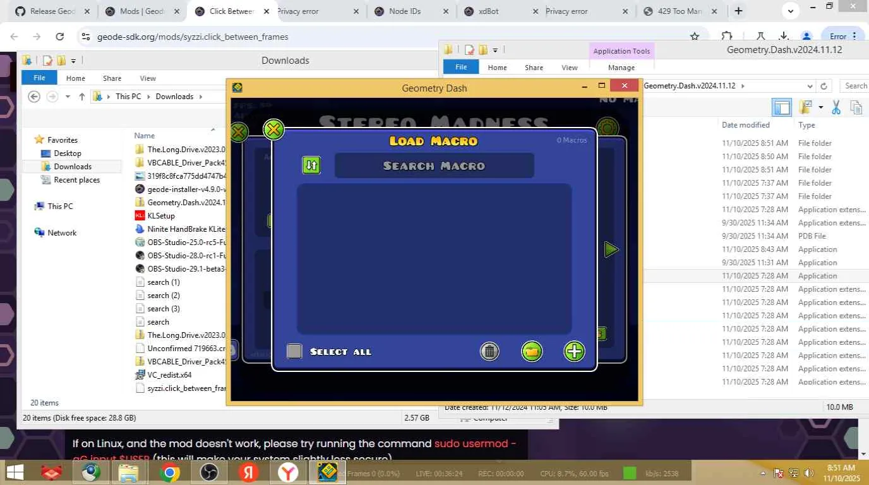Click the Geometry Dash window title icon
869x485 pixels.
click(237, 88)
